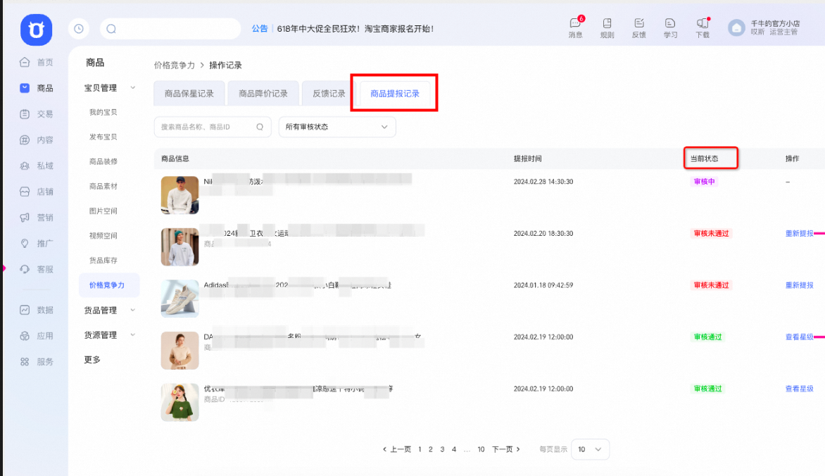Expand the 货品管理 menu group
The width and height of the screenshot is (825, 476).
pos(109,310)
